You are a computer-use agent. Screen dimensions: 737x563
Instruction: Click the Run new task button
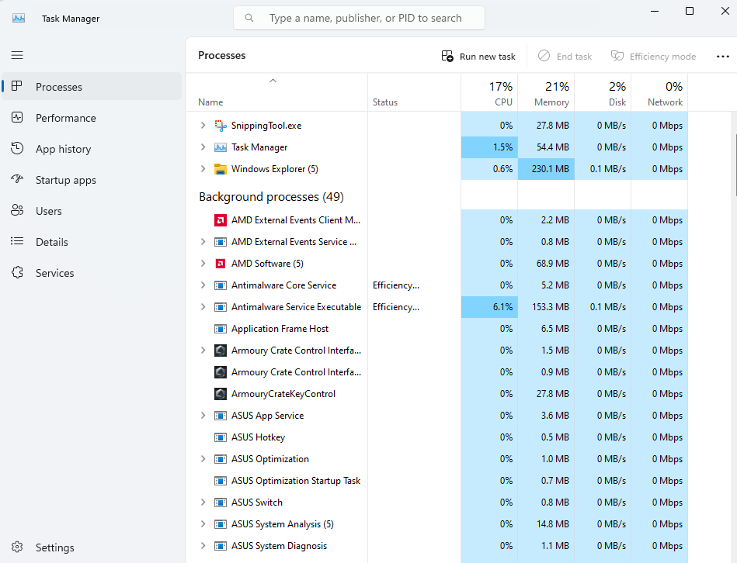[478, 57]
